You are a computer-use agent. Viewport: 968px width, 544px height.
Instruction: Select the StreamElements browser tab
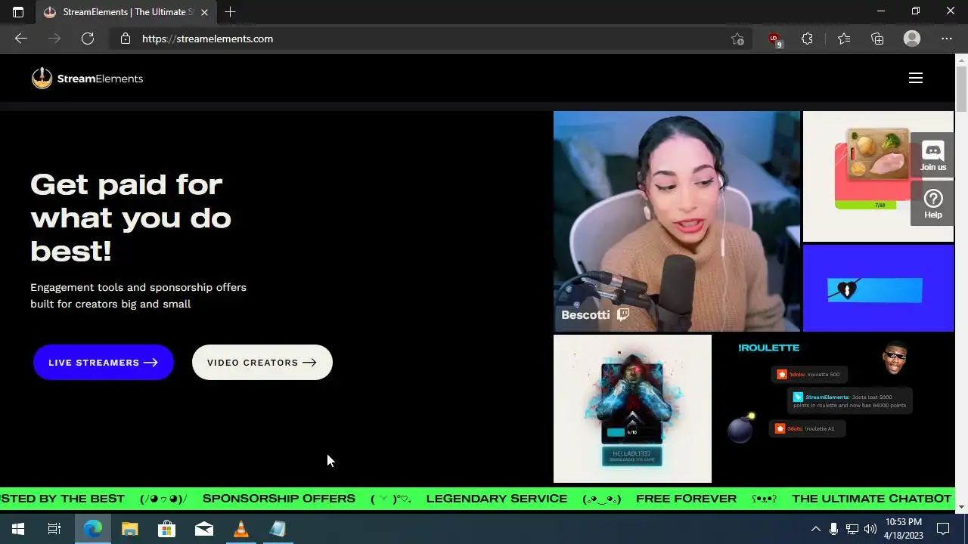(126, 12)
